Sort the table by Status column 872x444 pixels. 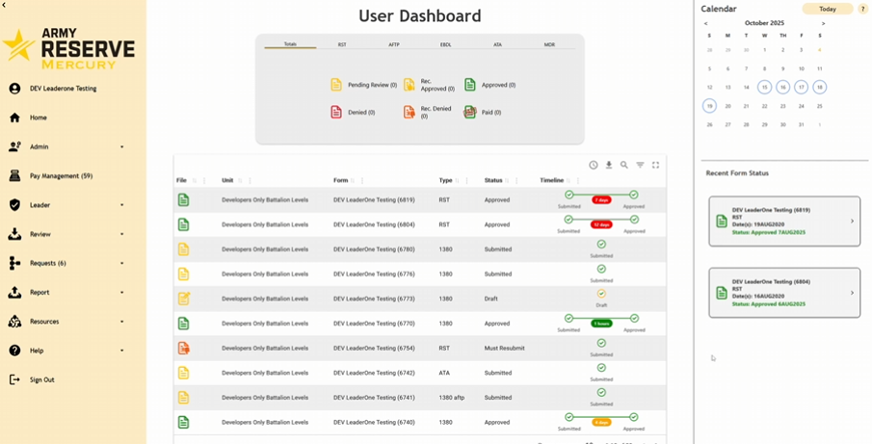[x=493, y=180]
